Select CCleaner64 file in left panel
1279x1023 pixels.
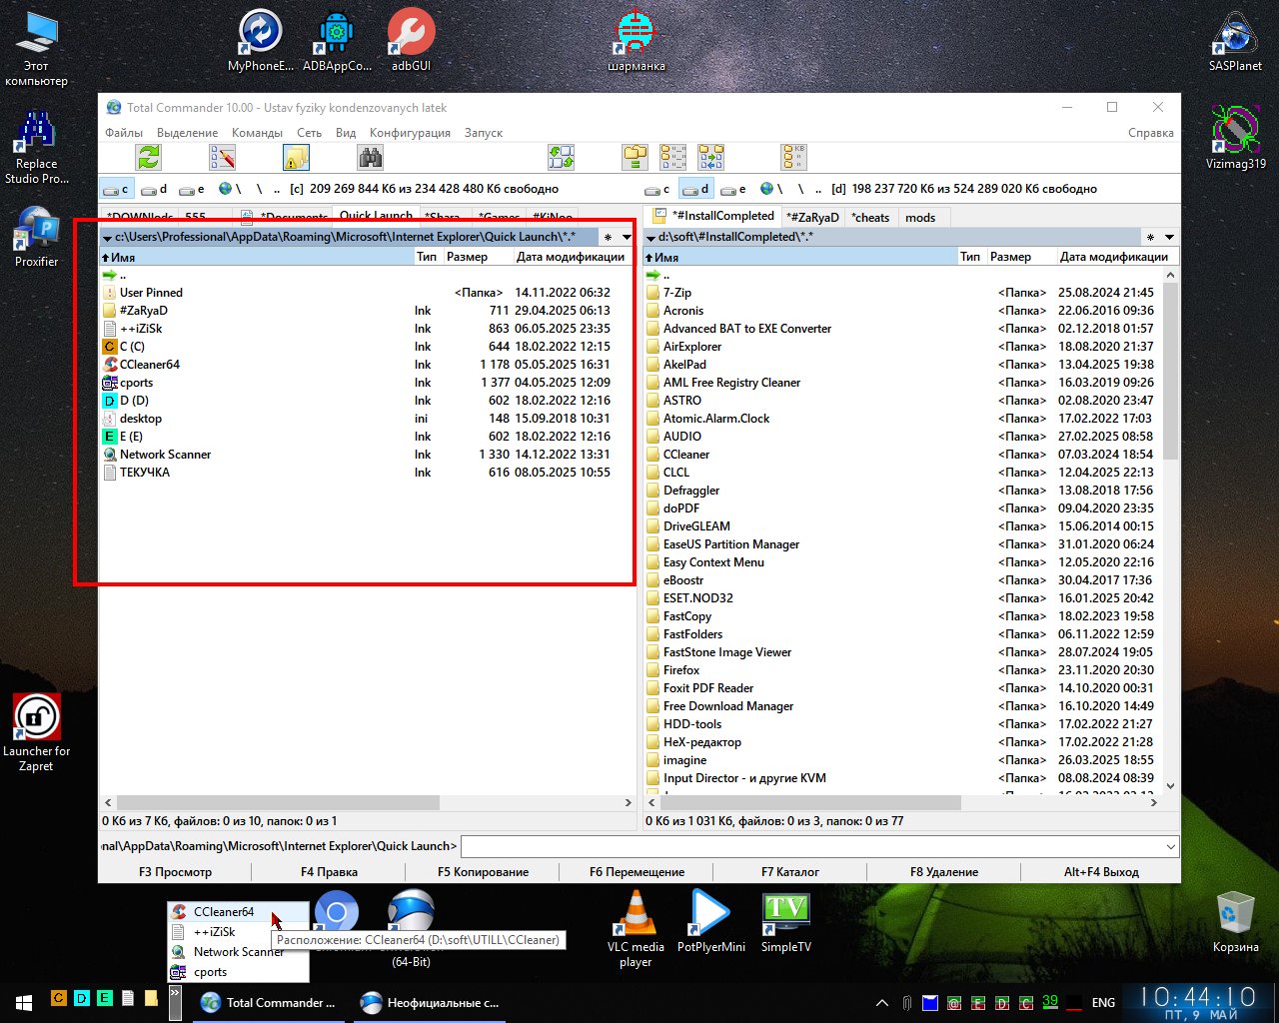coord(368,365)
